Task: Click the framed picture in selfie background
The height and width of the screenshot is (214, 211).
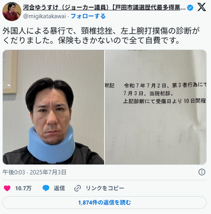Action: coord(10,72)
